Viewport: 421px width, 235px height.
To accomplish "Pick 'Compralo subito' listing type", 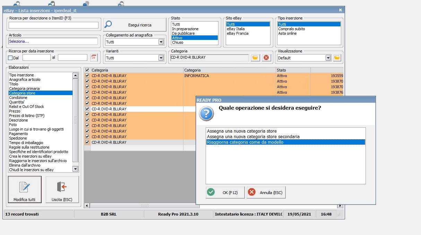I will 309,29.
